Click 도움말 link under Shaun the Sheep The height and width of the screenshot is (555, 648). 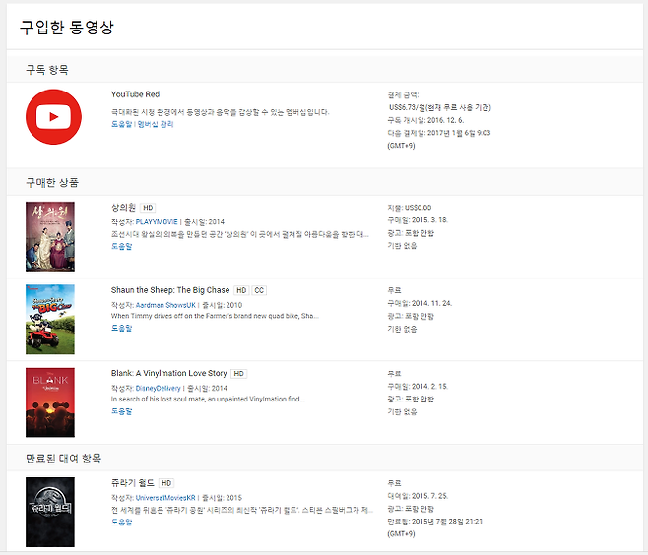[121, 329]
